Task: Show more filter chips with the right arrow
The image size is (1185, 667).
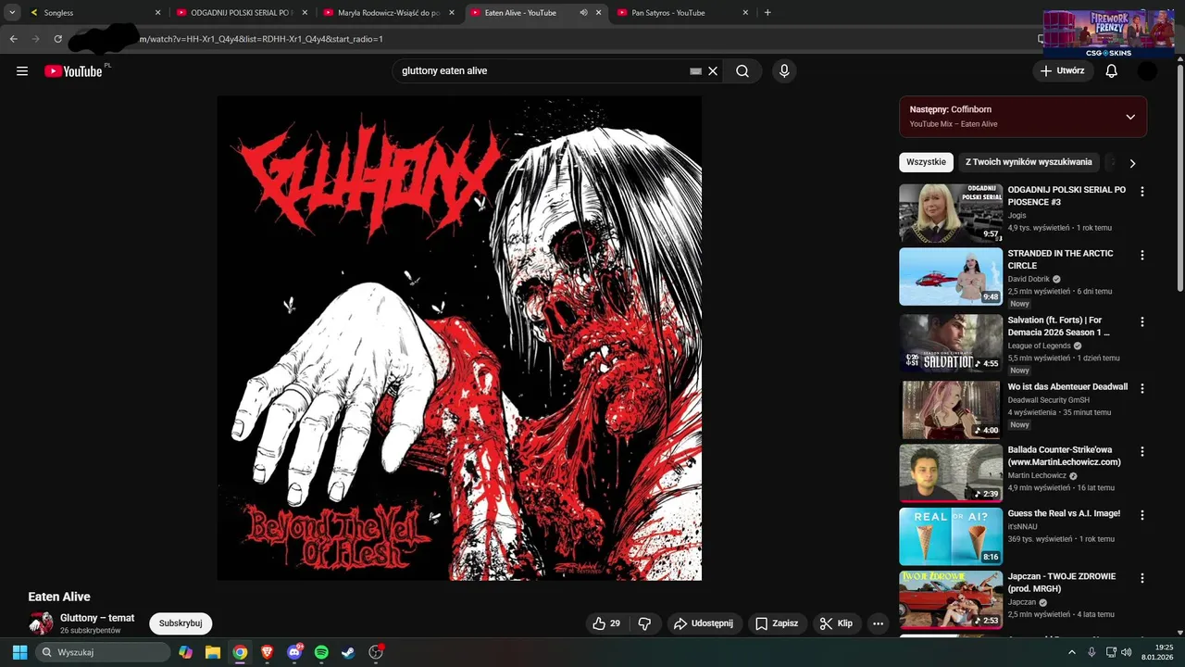Action: tap(1131, 163)
